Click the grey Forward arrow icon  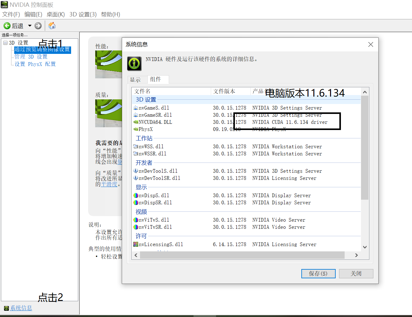[38, 26]
